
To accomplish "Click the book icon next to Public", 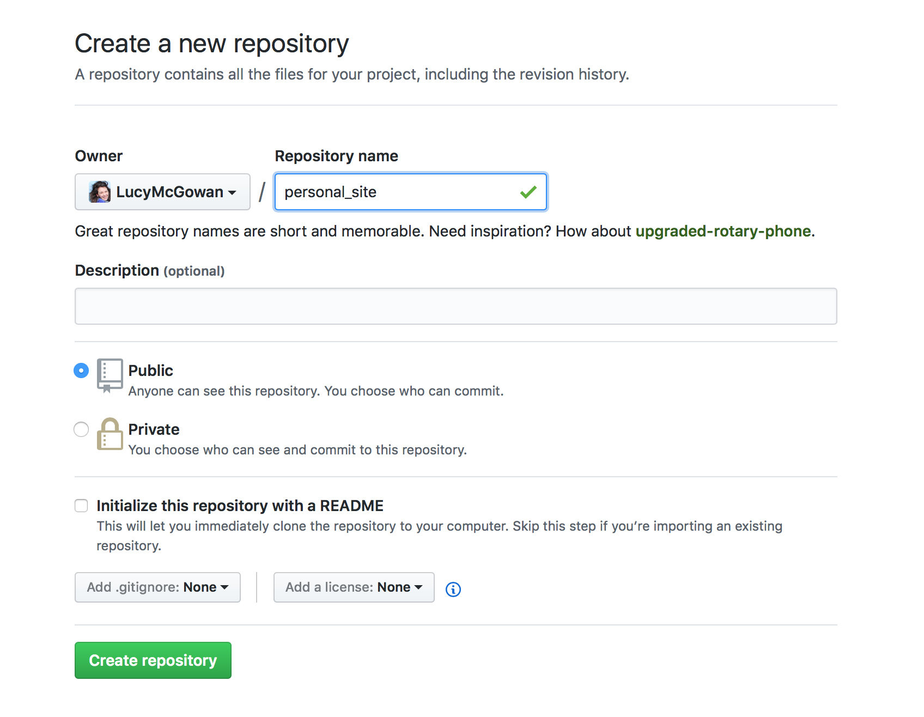I will pyautogui.click(x=110, y=375).
